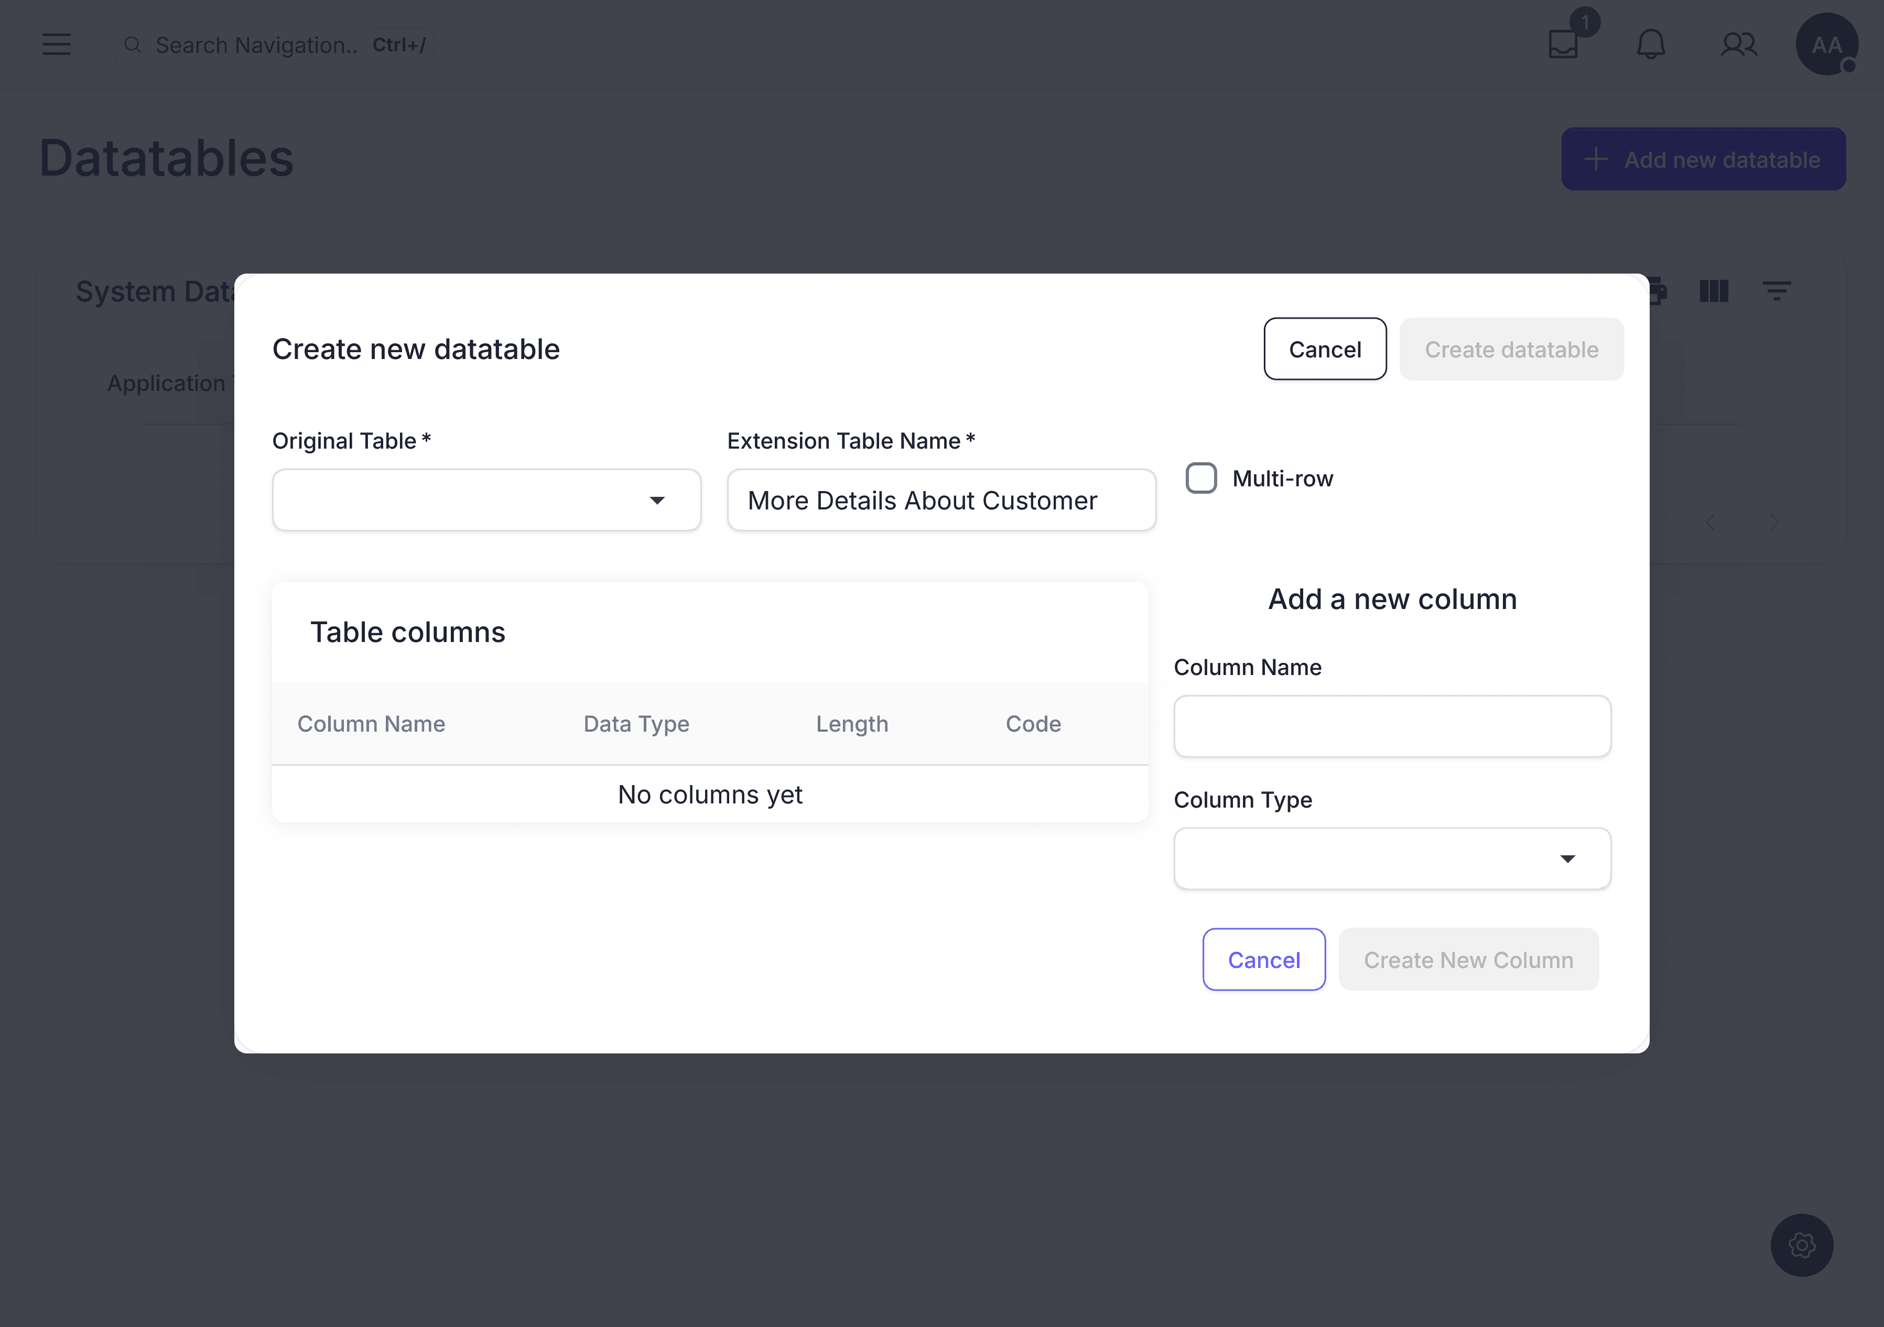Viewport: 1884px width, 1327px height.
Task: Open the hamburger navigation menu
Action: coord(57,45)
